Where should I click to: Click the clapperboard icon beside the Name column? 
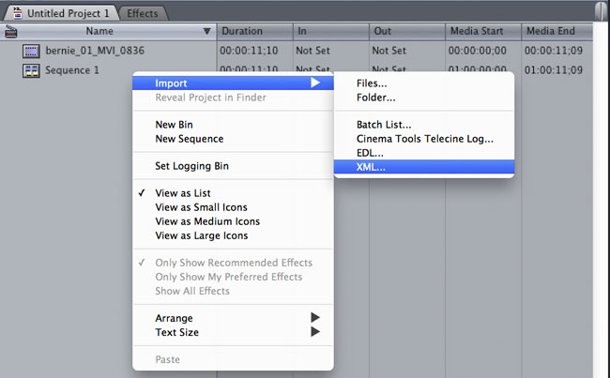[11, 31]
